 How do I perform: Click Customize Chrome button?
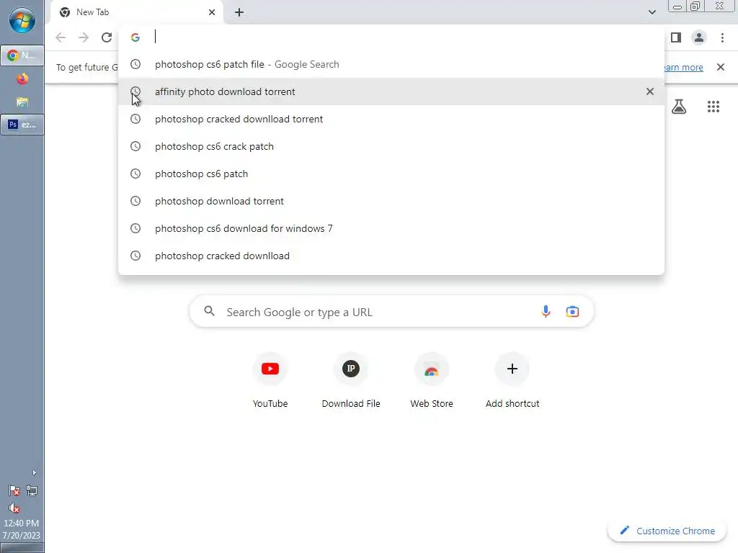pyautogui.click(x=667, y=531)
